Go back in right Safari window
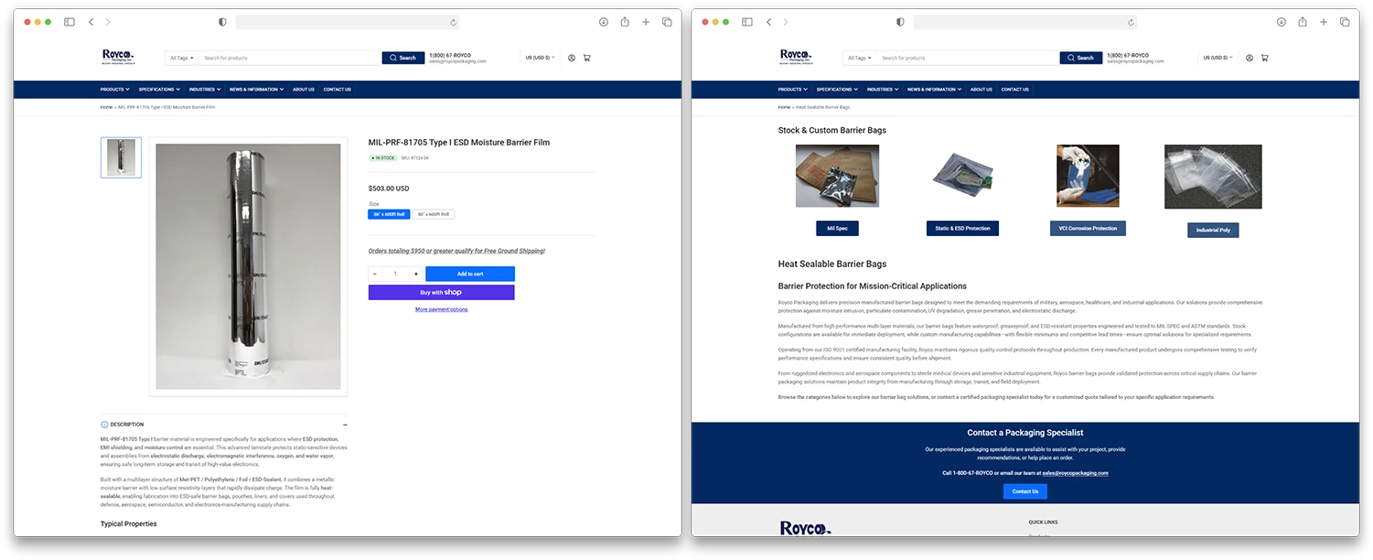1373x560 pixels. point(768,22)
